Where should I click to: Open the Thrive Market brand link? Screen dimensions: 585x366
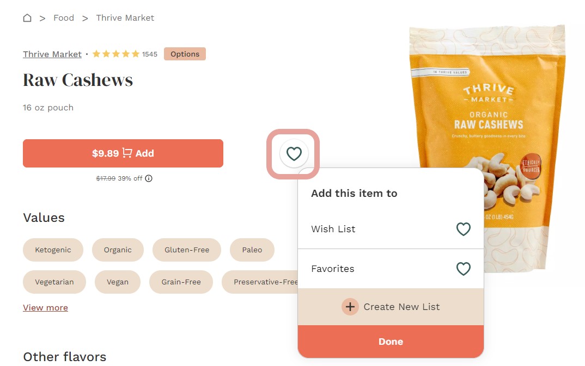tap(52, 54)
